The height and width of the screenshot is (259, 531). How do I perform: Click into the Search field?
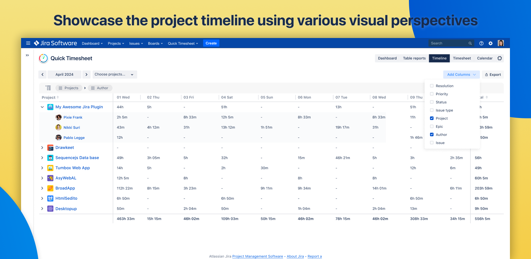[451, 43]
